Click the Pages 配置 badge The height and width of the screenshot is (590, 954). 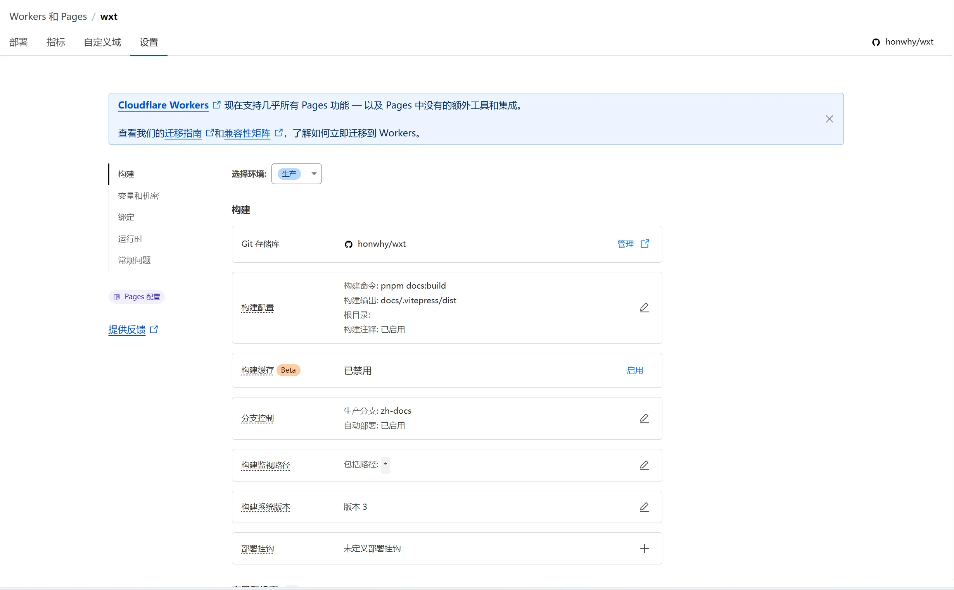137,297
